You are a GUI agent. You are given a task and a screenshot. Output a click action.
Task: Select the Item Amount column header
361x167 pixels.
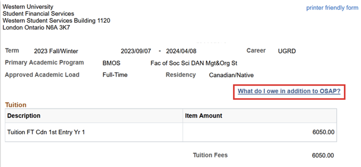[260, 116]
